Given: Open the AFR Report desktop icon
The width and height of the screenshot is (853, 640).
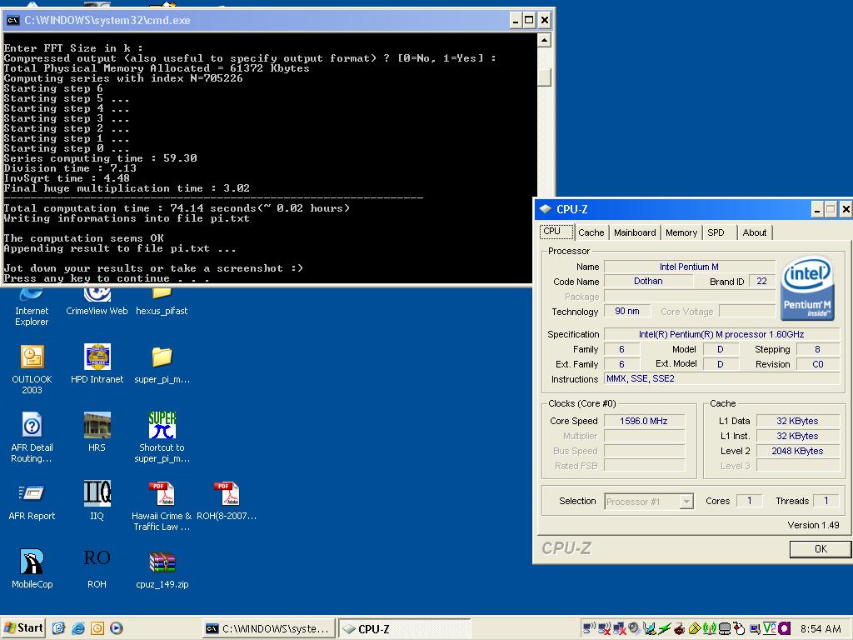Looking at the screenshot, I should 32,501.
